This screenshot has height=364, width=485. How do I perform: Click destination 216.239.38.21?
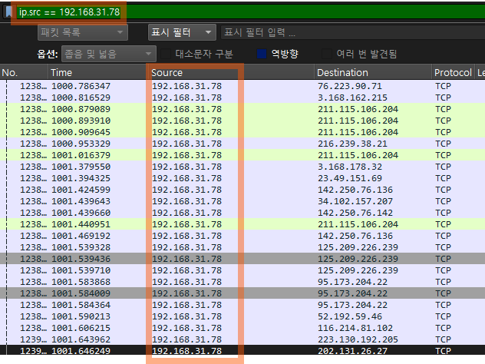[352, 144]
